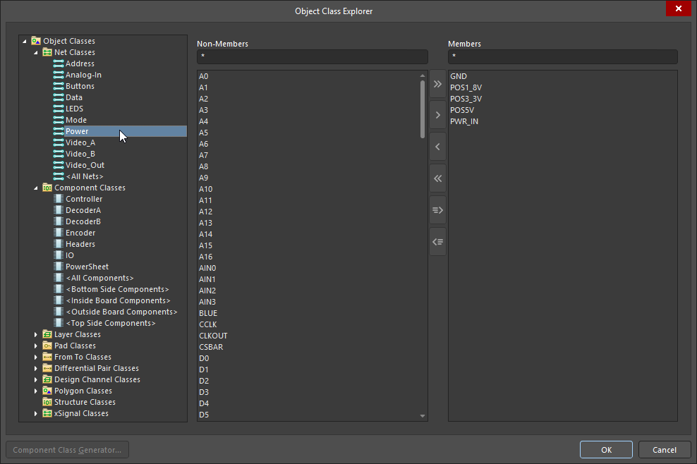
Task: Click the single left-arrow remove member button
Action: pos(437,147)
